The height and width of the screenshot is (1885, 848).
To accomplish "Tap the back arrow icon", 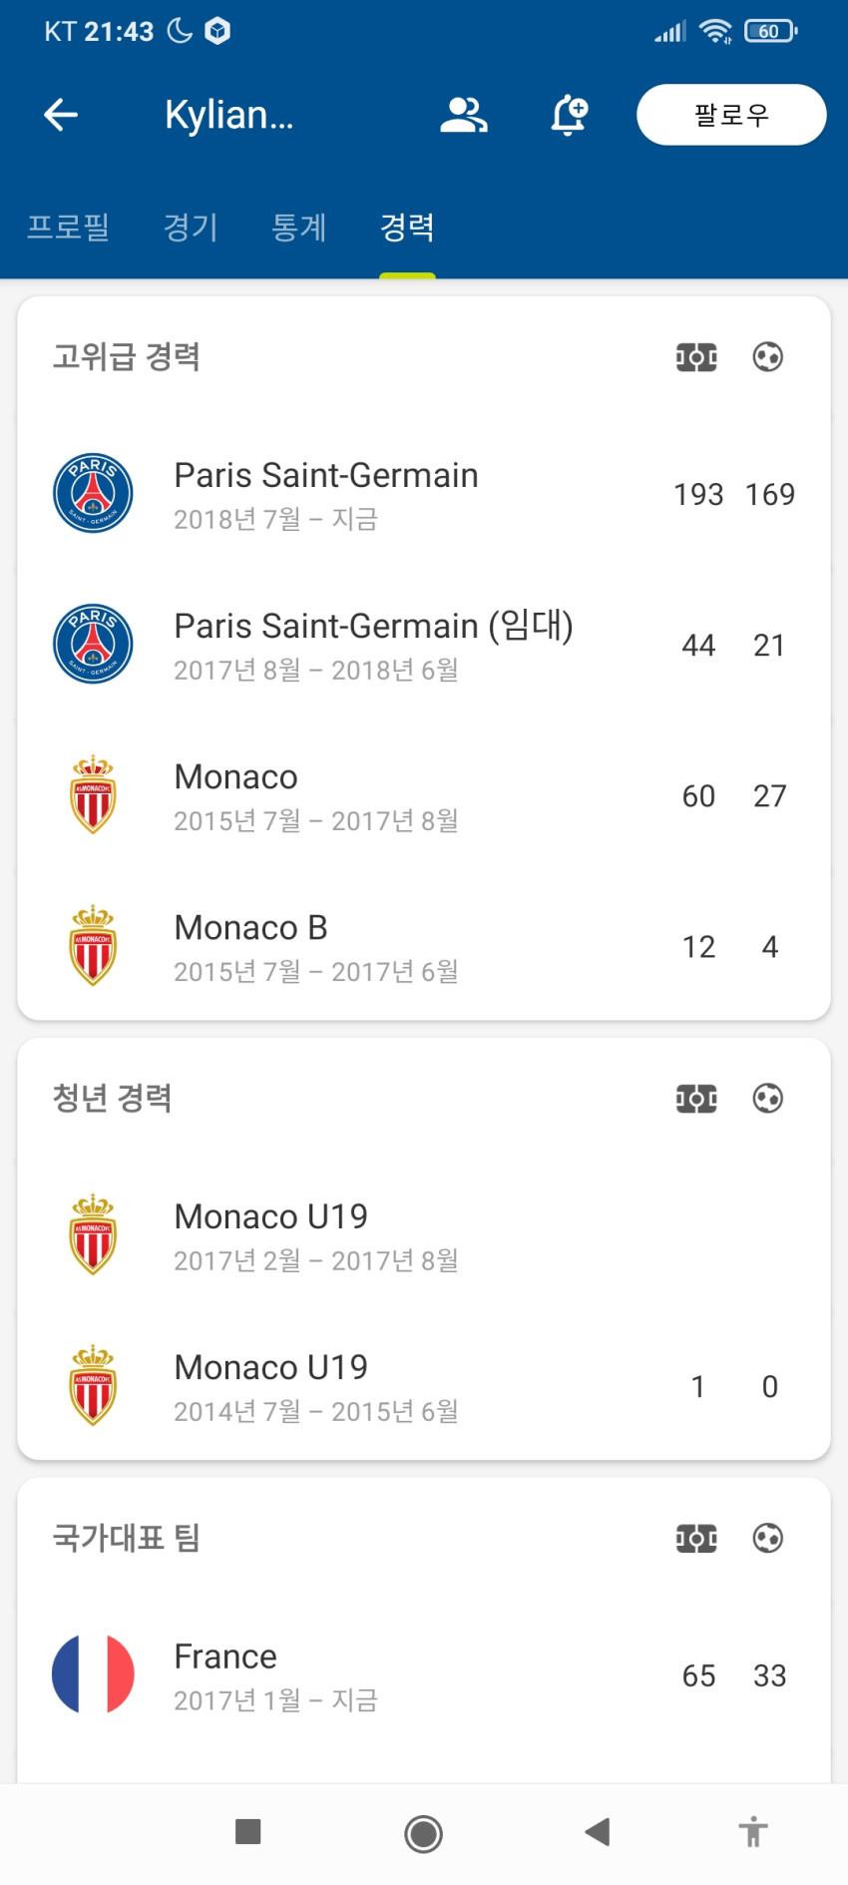I will (61, 115).
